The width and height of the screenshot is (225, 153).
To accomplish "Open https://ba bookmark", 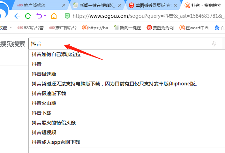I will pos(95,28).
